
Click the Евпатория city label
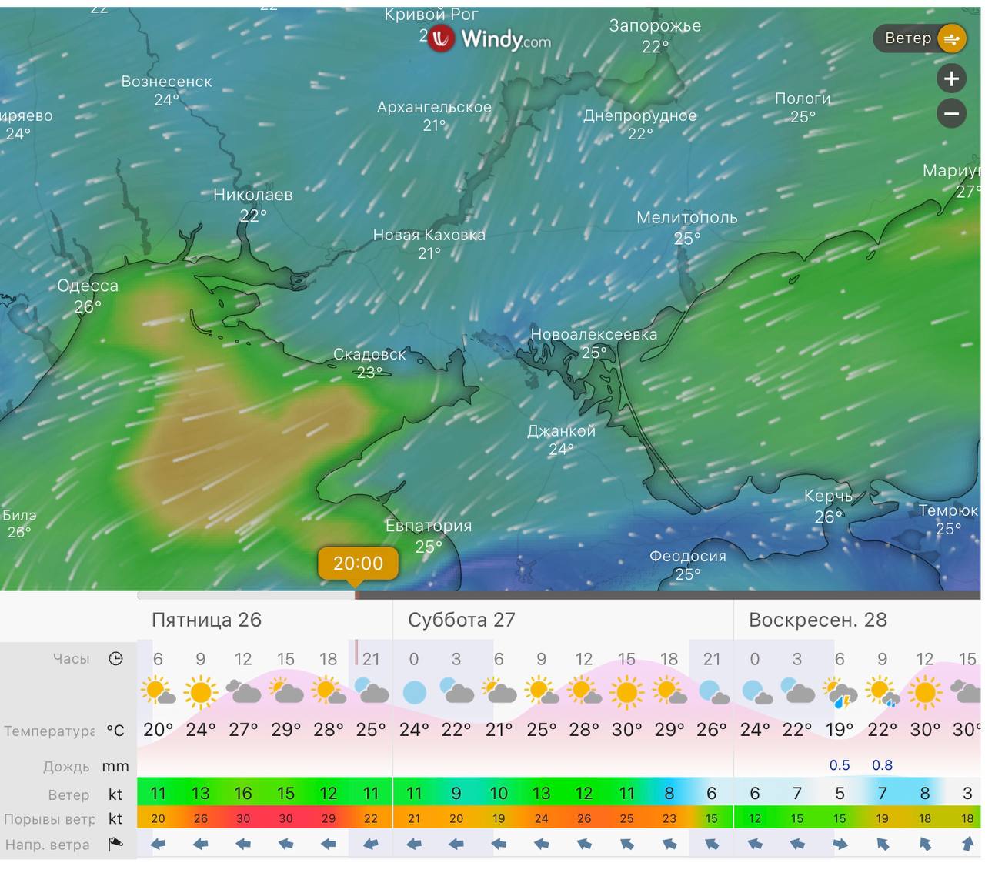click(429, 526)
